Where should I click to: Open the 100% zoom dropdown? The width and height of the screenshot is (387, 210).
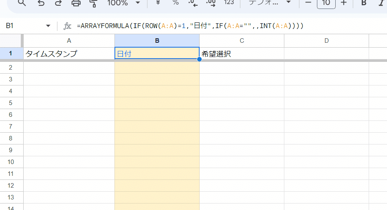tap(124, 3)
